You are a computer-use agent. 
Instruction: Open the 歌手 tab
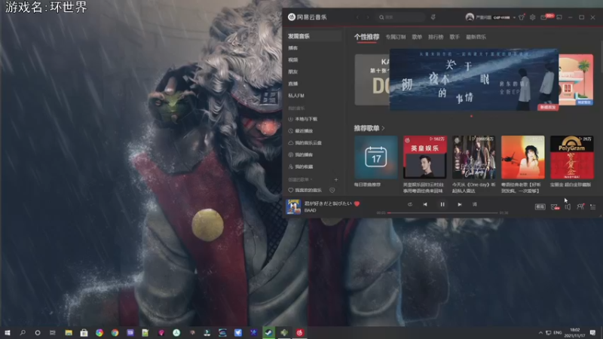[x=455, y=37]
